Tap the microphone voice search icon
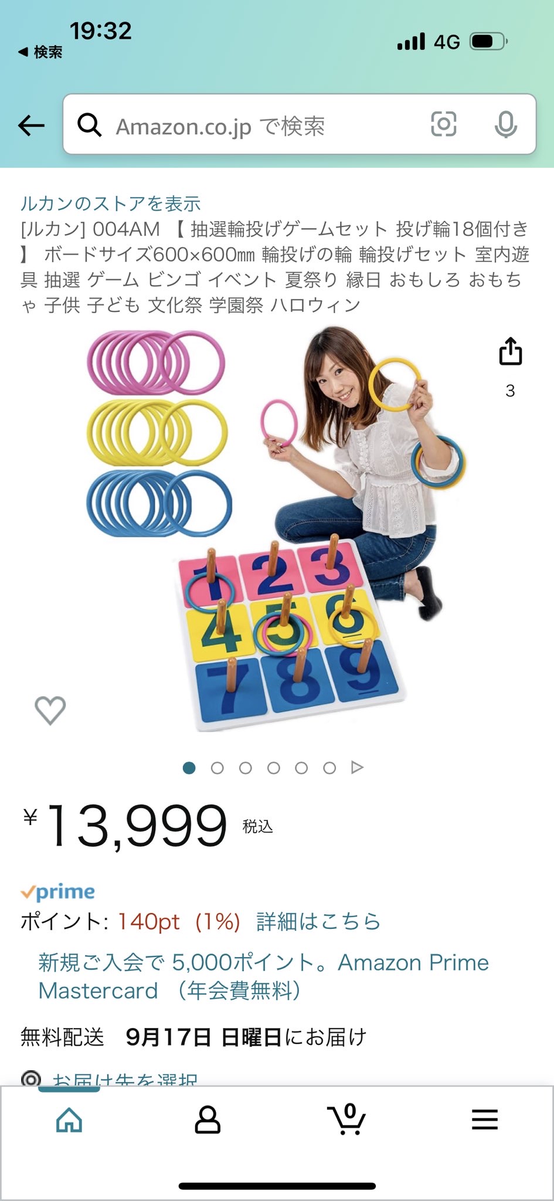Image resolution: width=554 pixels, height=1201 pixels. (x=505, y=124)
